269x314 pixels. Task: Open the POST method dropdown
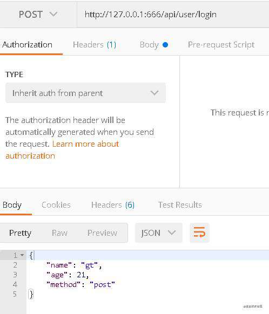coord(38,15)
